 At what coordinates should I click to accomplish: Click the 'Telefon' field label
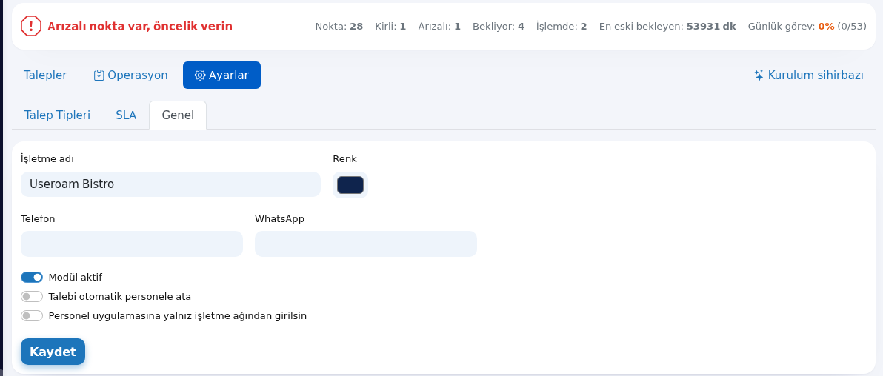click(x=38, y=218)
